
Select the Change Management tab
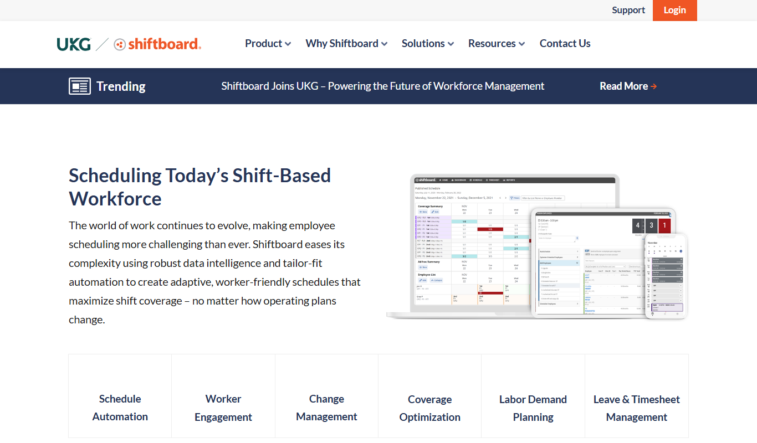[x=326, y=396]
